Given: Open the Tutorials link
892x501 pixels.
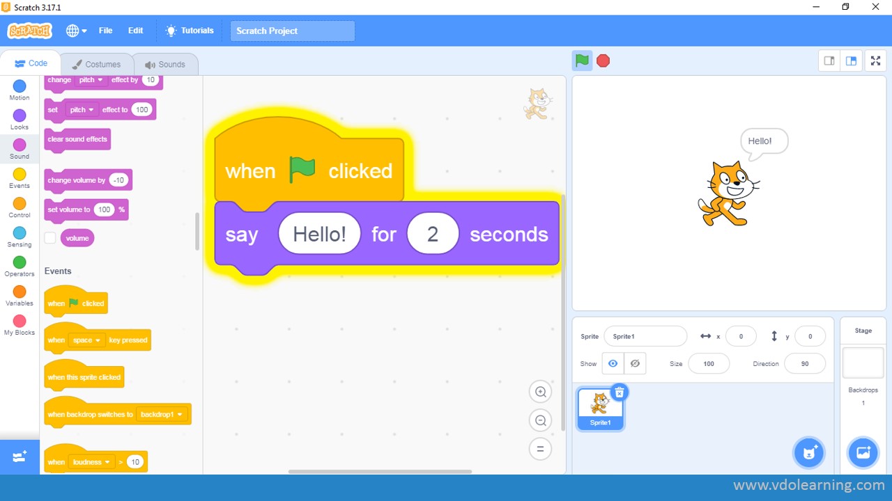Looking at the screenshot, I should (190, 31).
